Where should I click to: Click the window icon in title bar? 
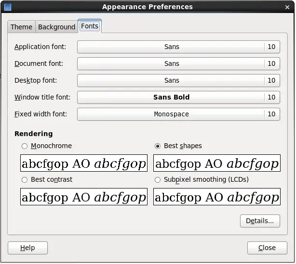[8, 7]
